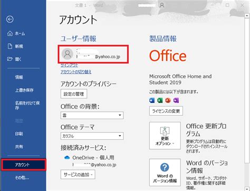Viewport: 250px width, 191px height.
Task: Click アカウントの切り替え (Switch account) link
Action: pos(76,72)
